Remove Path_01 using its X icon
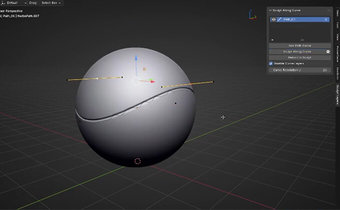 (x=326, y=19)
